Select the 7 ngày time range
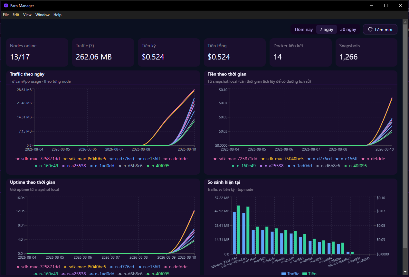Screen dimensions: 409x277 pyautogui.click(x=327, y=29)
